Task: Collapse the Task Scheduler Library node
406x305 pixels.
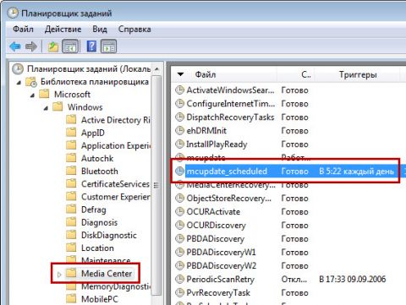Action: [19, 83]
